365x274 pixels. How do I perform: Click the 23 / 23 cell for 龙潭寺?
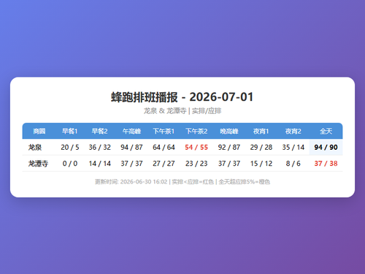(x=196, y=164)
